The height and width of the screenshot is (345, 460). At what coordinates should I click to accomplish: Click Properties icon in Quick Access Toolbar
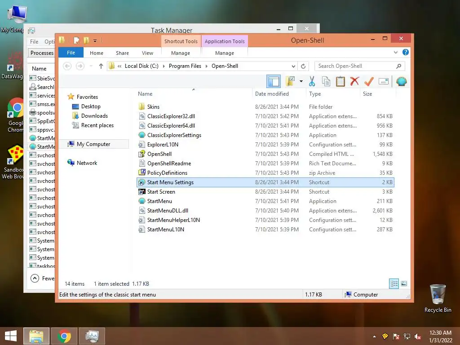76,40
